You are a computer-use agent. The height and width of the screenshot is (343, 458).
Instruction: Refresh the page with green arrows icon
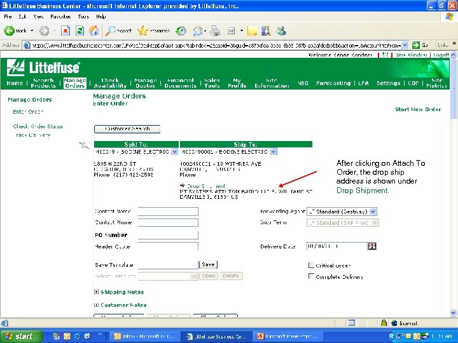pyautogui.click(x=80, y=30)
